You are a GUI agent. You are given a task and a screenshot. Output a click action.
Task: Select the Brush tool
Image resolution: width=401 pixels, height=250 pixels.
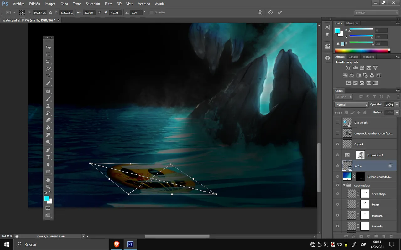48,98
